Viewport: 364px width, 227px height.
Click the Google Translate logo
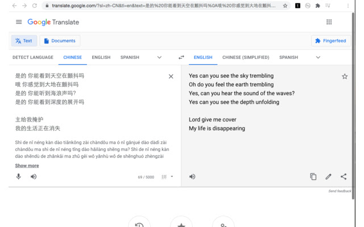[53, 22]
